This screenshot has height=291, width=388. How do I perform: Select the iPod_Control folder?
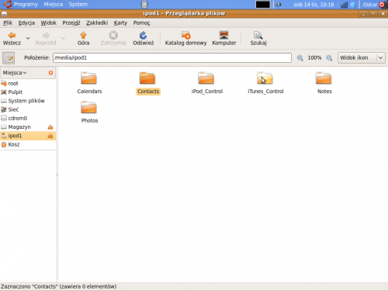(x=206, y=83)
